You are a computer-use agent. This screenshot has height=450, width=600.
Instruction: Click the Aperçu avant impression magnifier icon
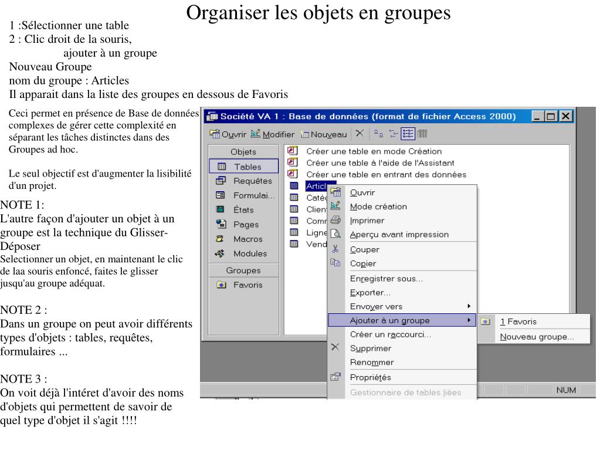click(335, 234)
